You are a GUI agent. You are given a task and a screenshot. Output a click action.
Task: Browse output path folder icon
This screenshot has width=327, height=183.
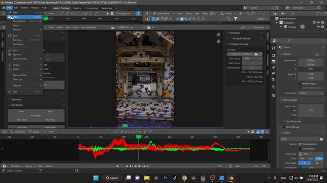(321, 139)
